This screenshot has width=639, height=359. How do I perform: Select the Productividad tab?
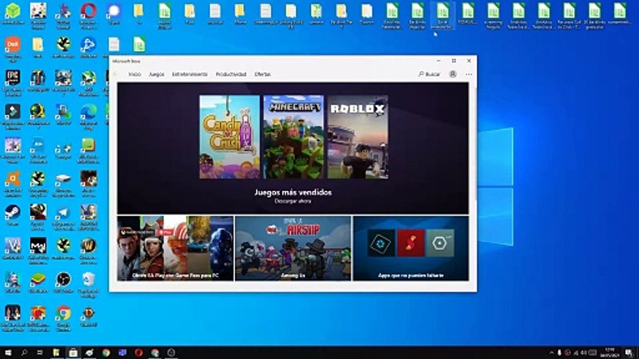coord(231,74)
